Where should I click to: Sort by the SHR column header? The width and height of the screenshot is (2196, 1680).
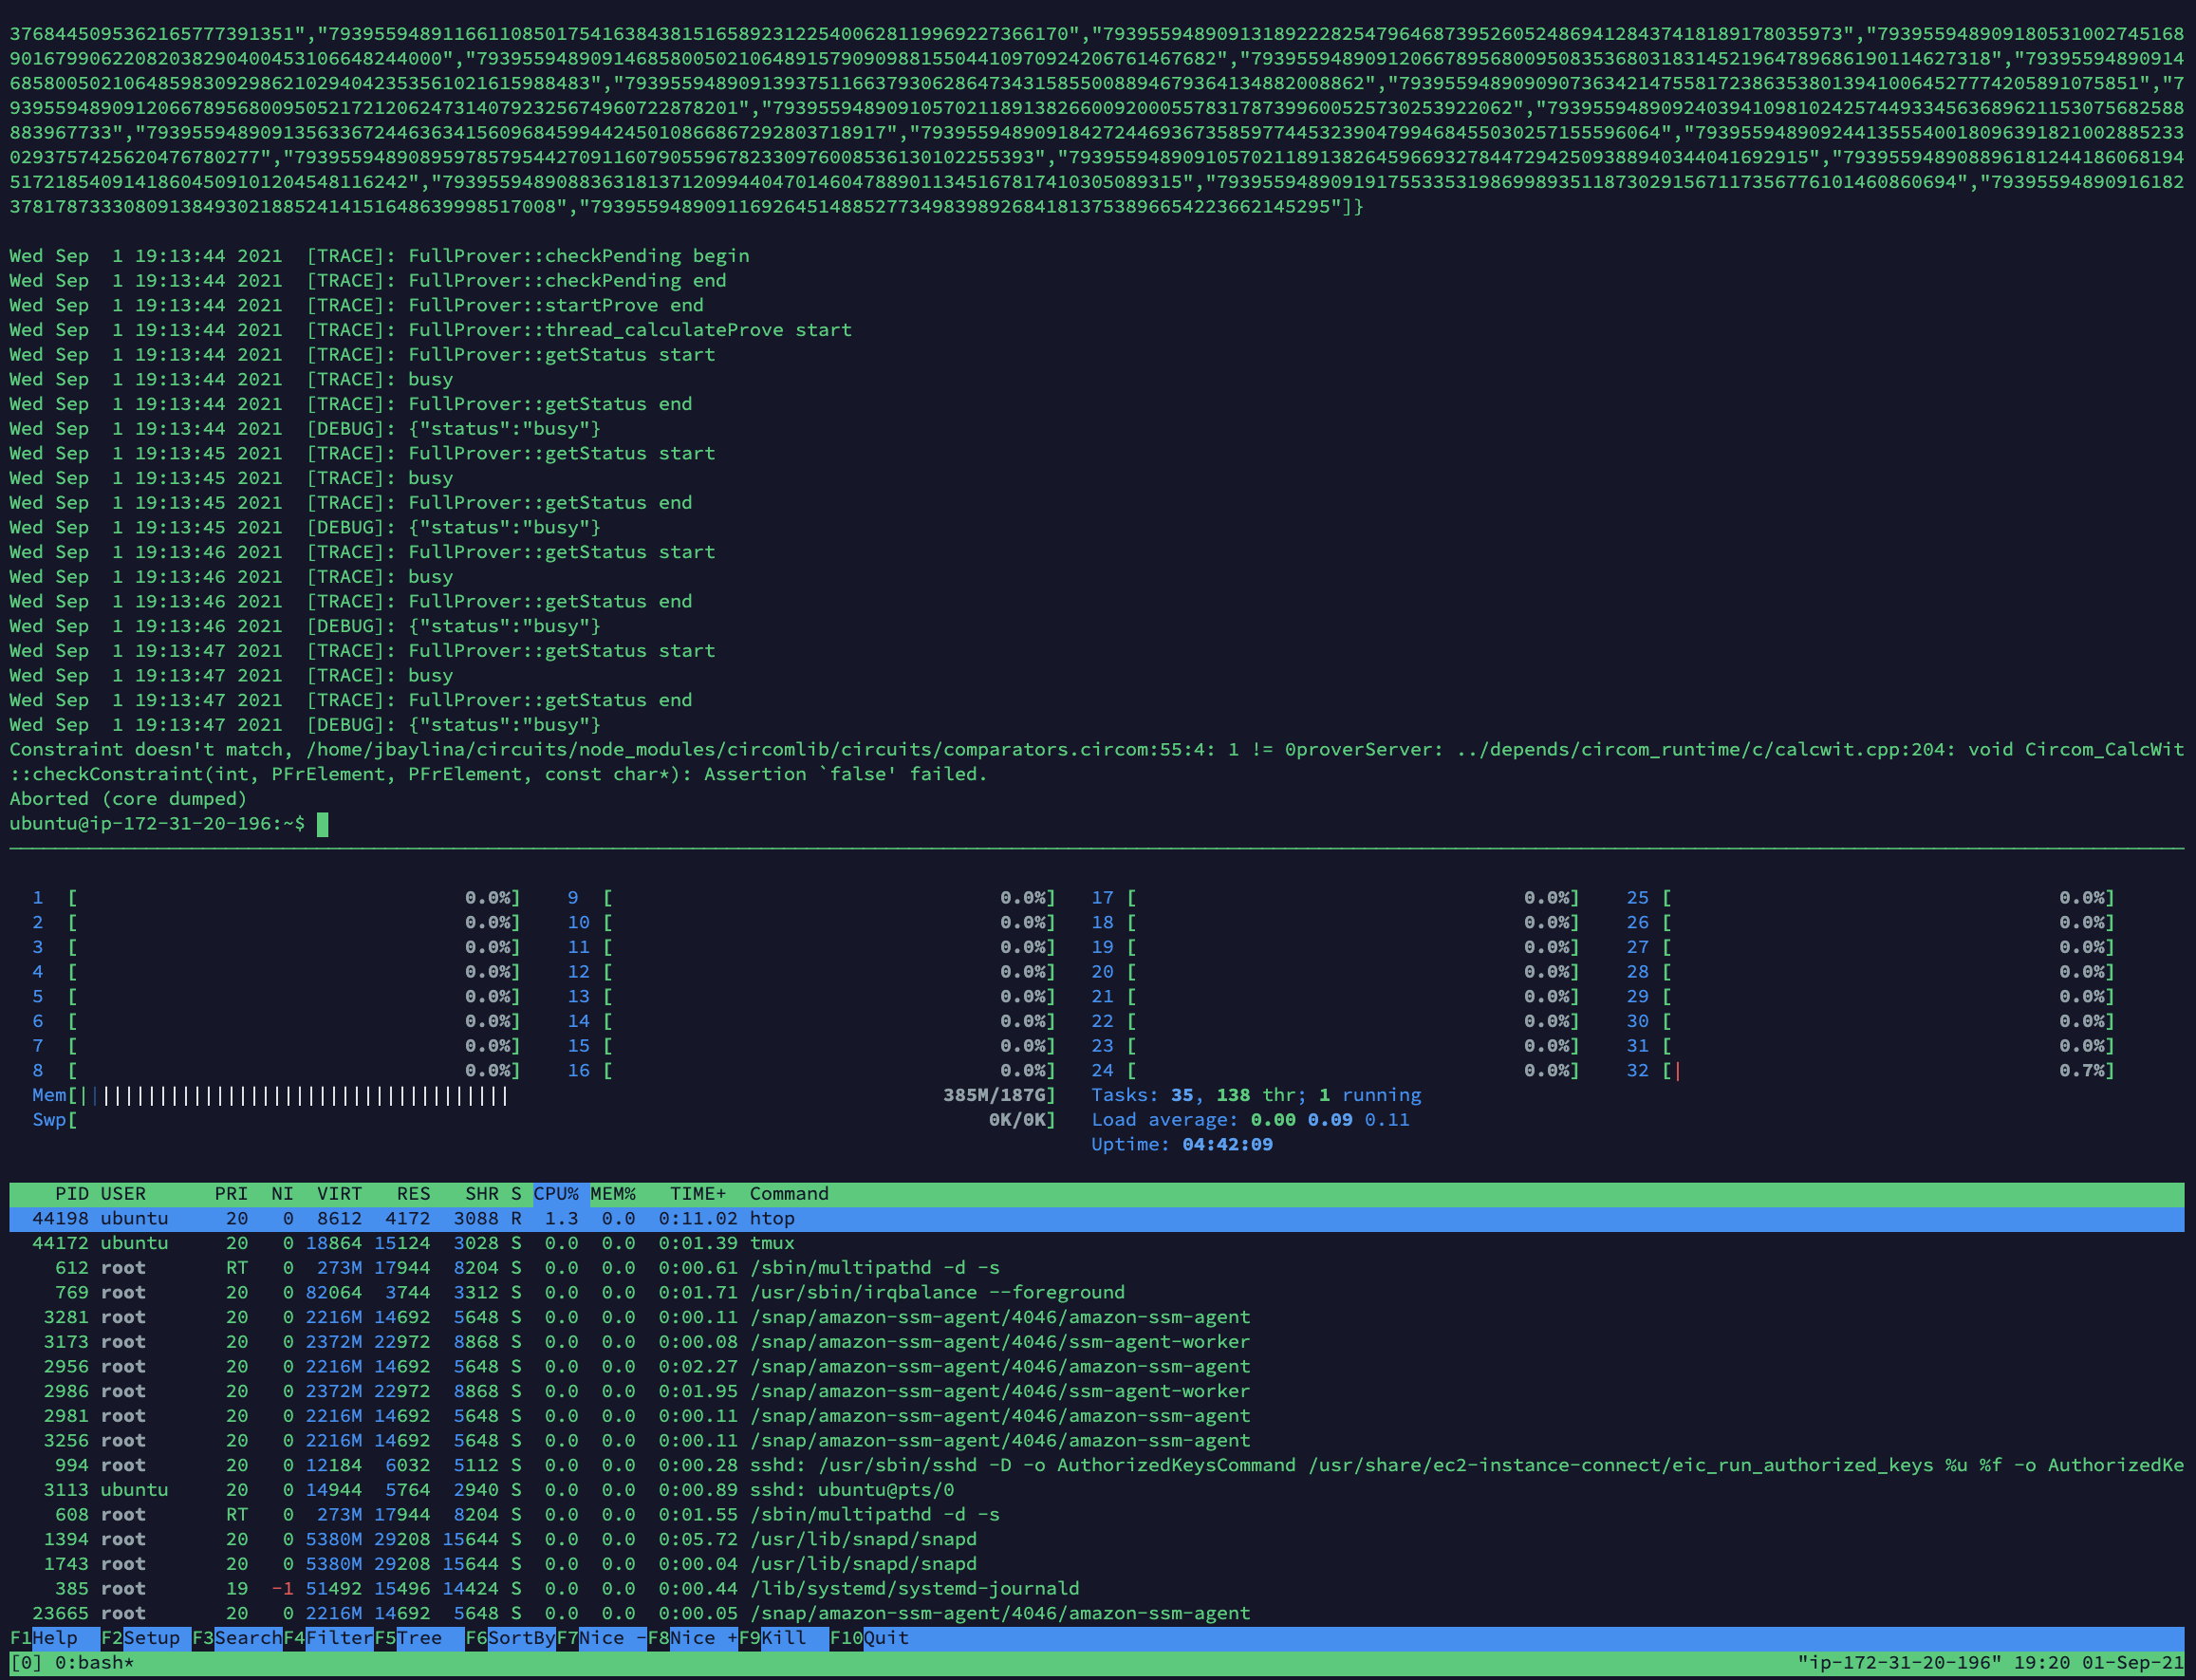click(x=481, y=1194)
